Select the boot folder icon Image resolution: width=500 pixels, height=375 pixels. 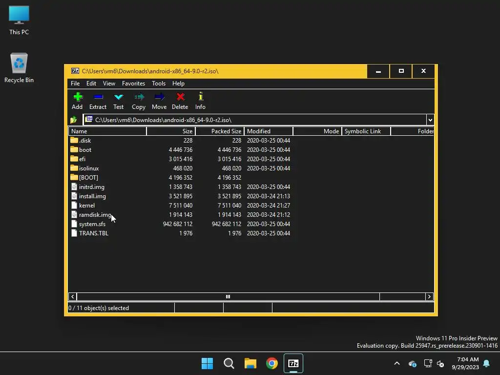tap(74, 149)
